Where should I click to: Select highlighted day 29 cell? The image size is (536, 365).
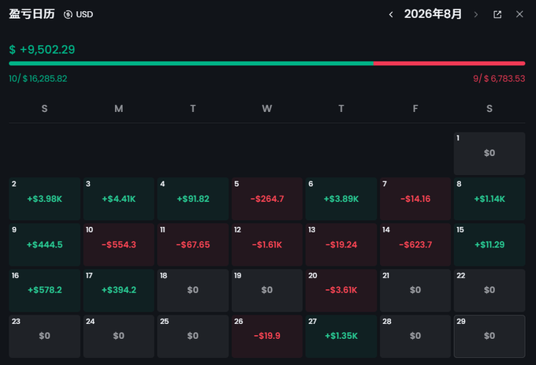point(489,336)
